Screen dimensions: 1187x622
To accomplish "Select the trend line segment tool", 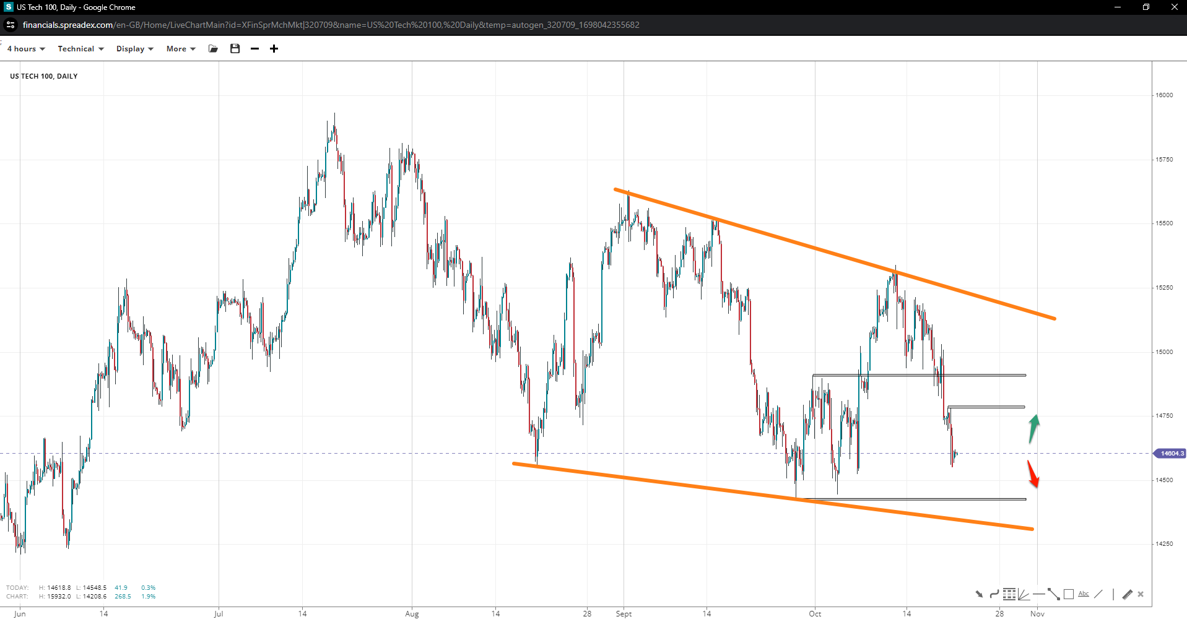I will 1054,594.
